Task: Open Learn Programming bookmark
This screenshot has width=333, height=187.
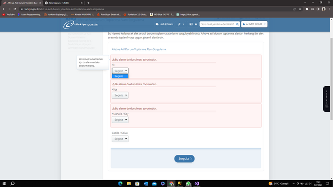Action: [30, 15]
